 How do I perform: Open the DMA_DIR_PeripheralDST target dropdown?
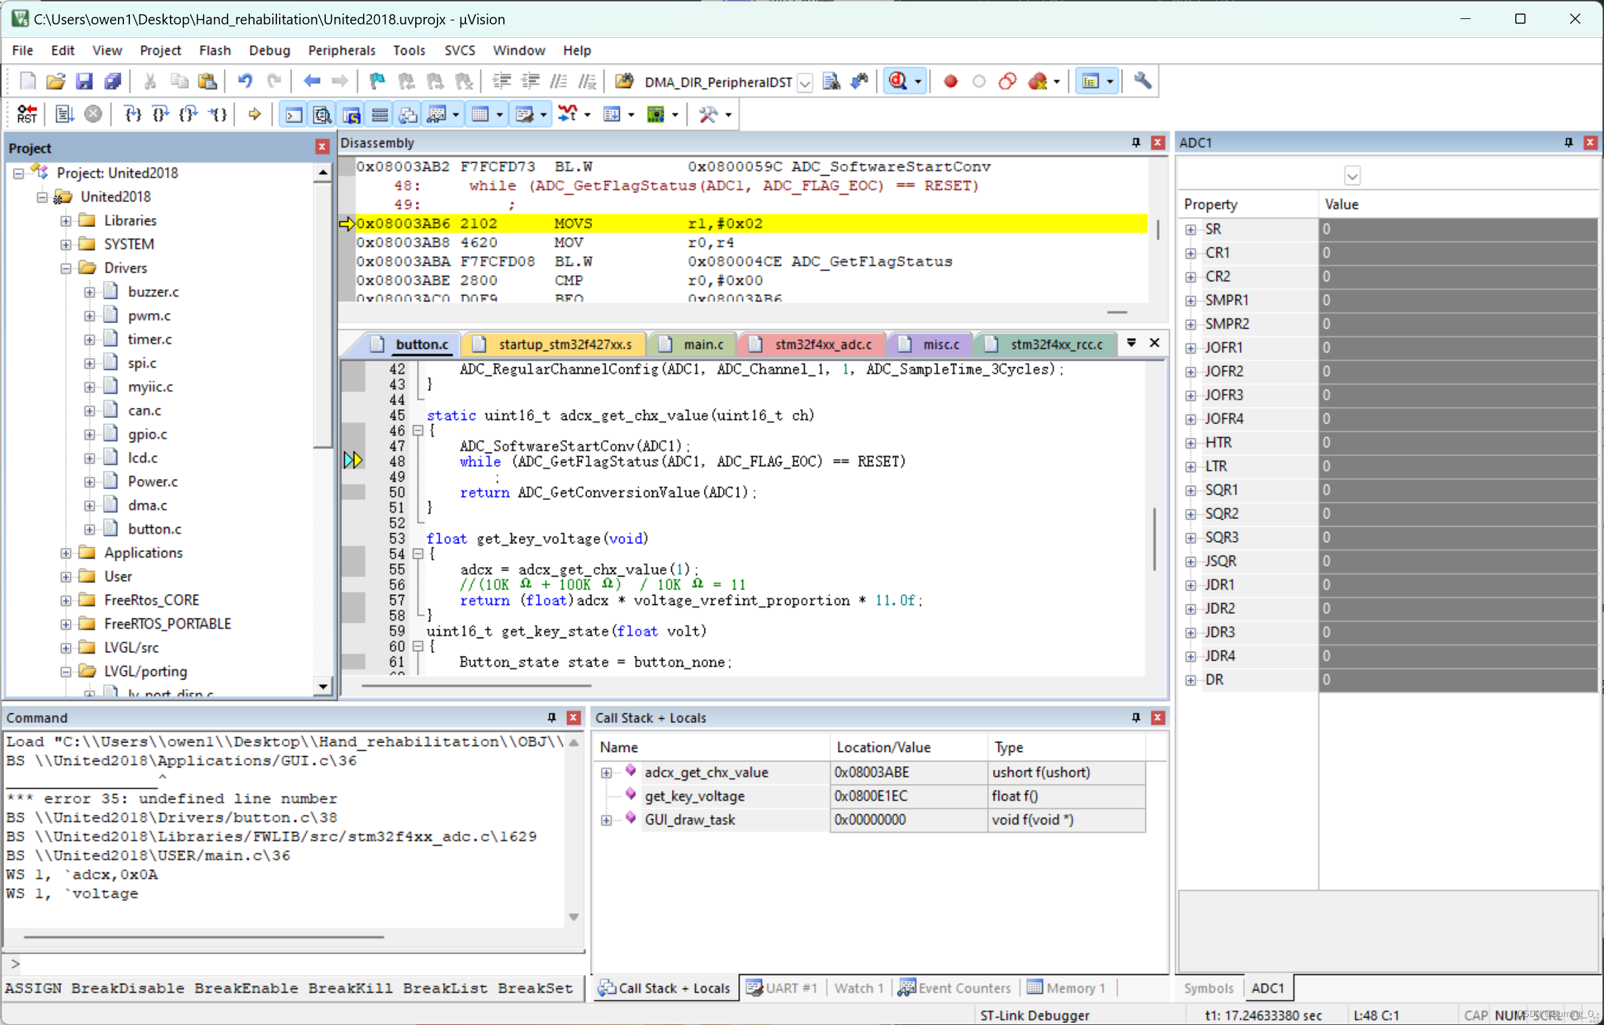pos(805,83)
